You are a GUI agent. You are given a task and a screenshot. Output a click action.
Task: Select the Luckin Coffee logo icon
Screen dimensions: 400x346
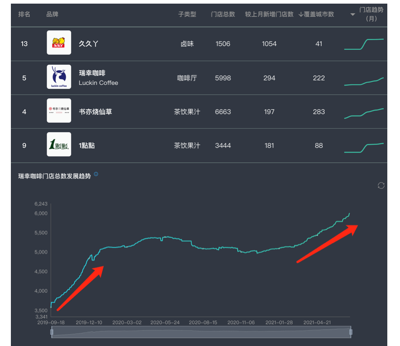click(x=59, y=77)
